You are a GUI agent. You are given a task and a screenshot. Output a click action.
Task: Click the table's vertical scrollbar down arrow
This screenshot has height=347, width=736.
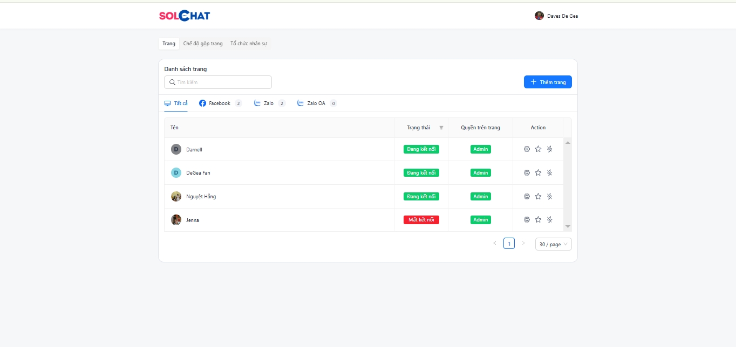(x=568, y=227)
